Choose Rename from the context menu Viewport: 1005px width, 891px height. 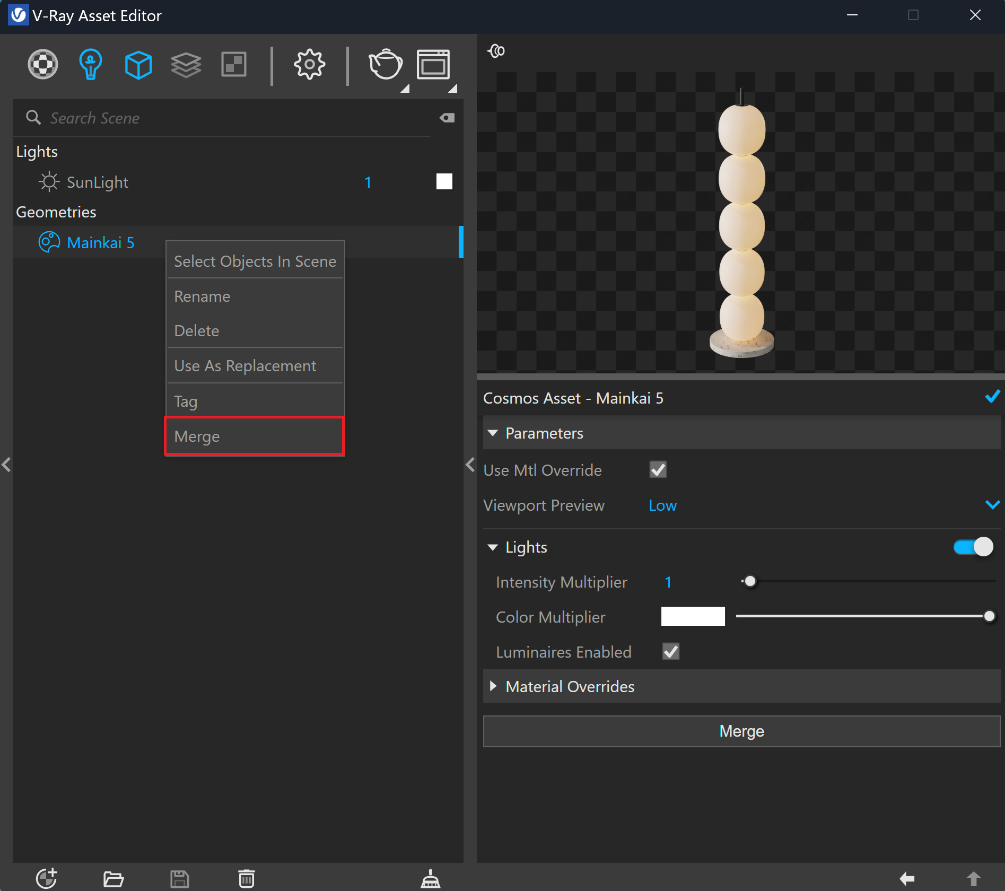point(255,296)
